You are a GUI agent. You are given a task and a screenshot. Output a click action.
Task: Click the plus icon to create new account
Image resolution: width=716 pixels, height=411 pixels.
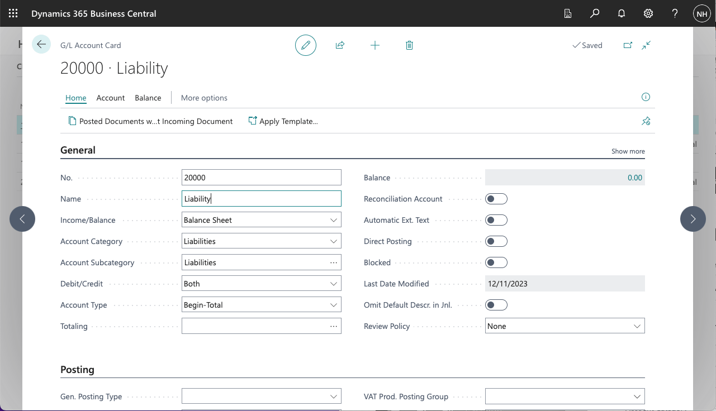coord(375,45)
